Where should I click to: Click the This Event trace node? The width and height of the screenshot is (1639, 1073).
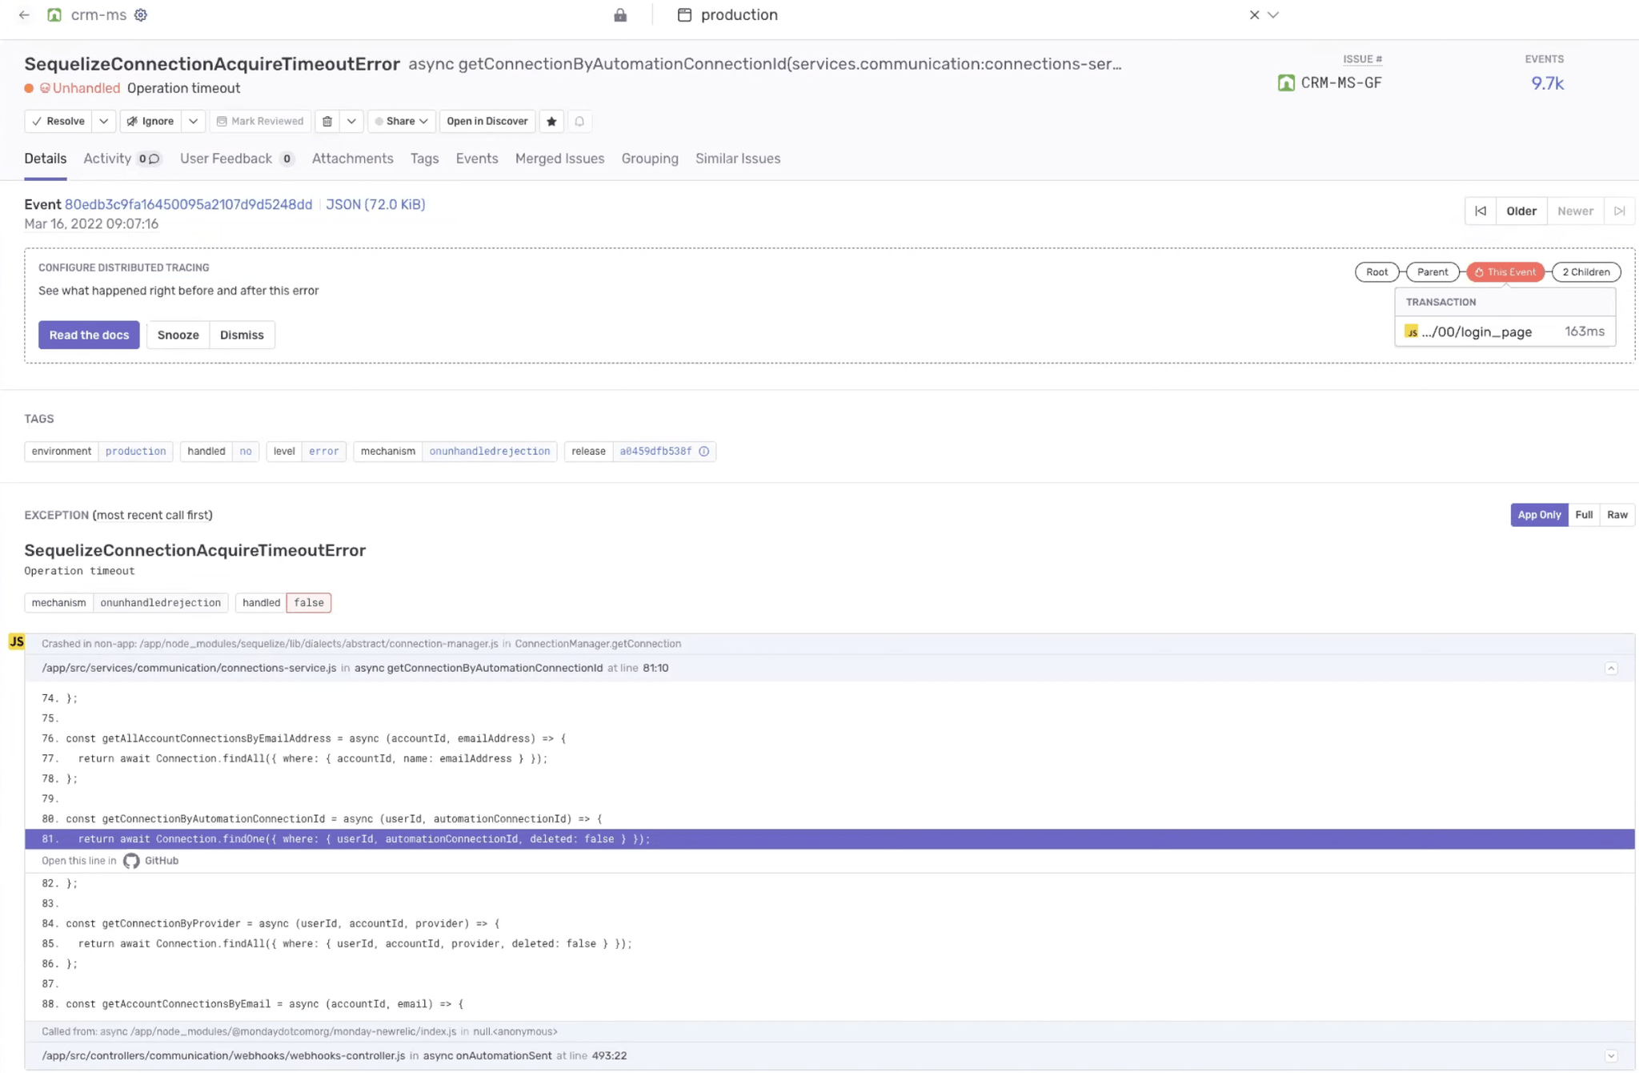click(x=1505, y=272)
